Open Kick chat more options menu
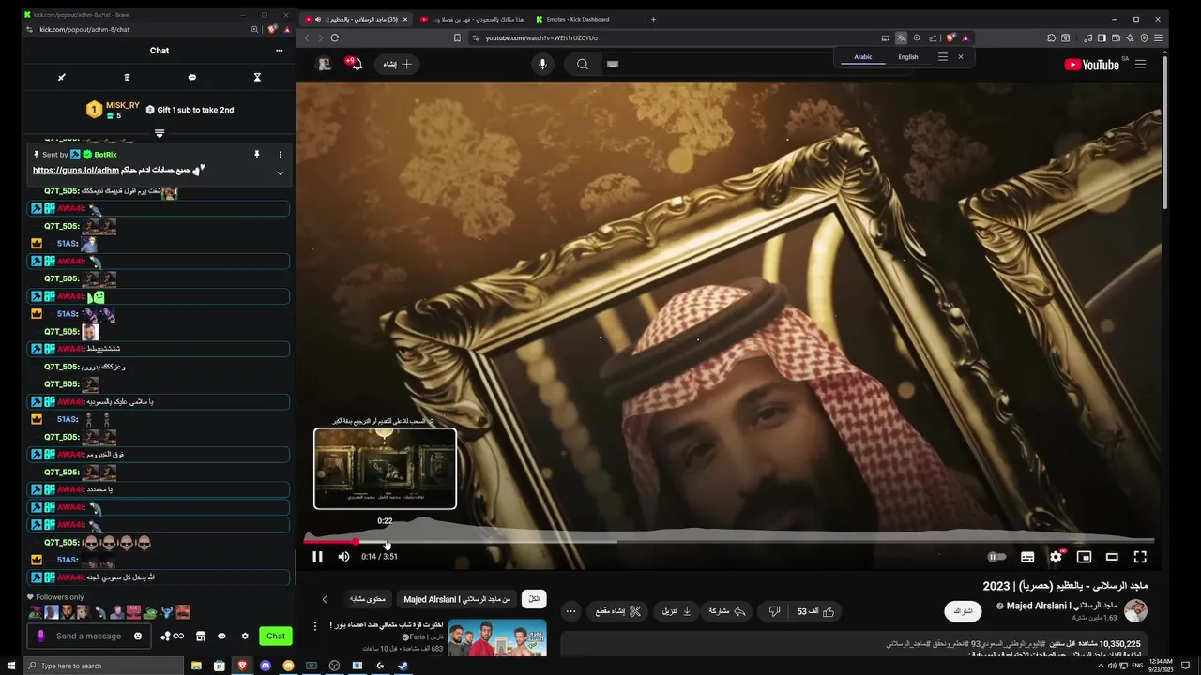 [279, 51]
